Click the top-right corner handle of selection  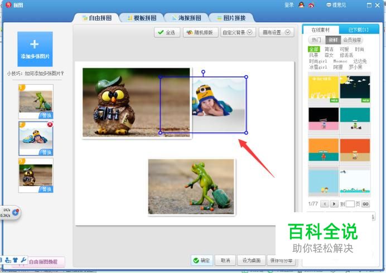tap(246, 77)
